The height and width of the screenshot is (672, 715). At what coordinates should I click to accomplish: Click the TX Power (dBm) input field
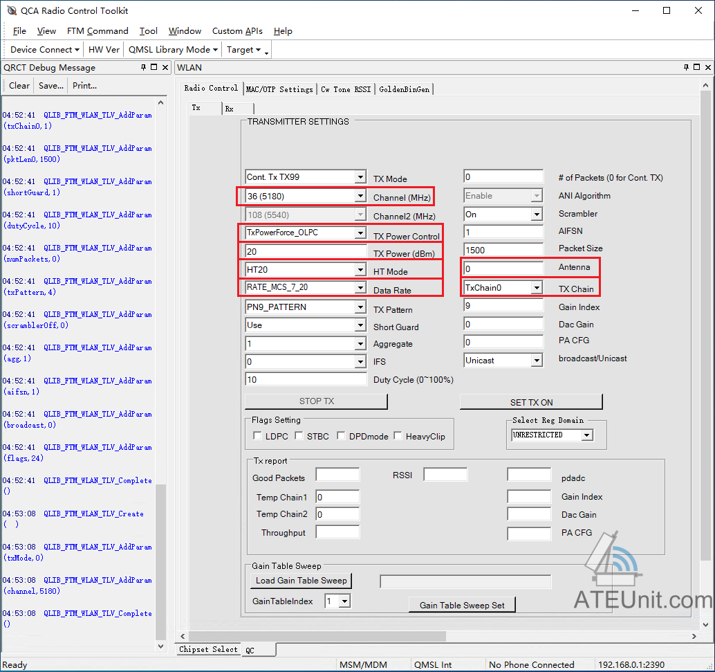click(306, 251)
